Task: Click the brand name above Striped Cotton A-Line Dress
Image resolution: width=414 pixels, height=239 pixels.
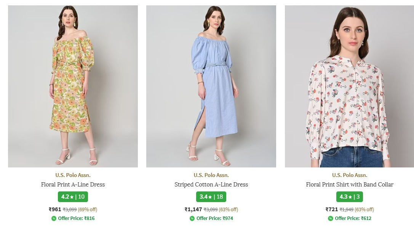Action: [x=211, y=175]
